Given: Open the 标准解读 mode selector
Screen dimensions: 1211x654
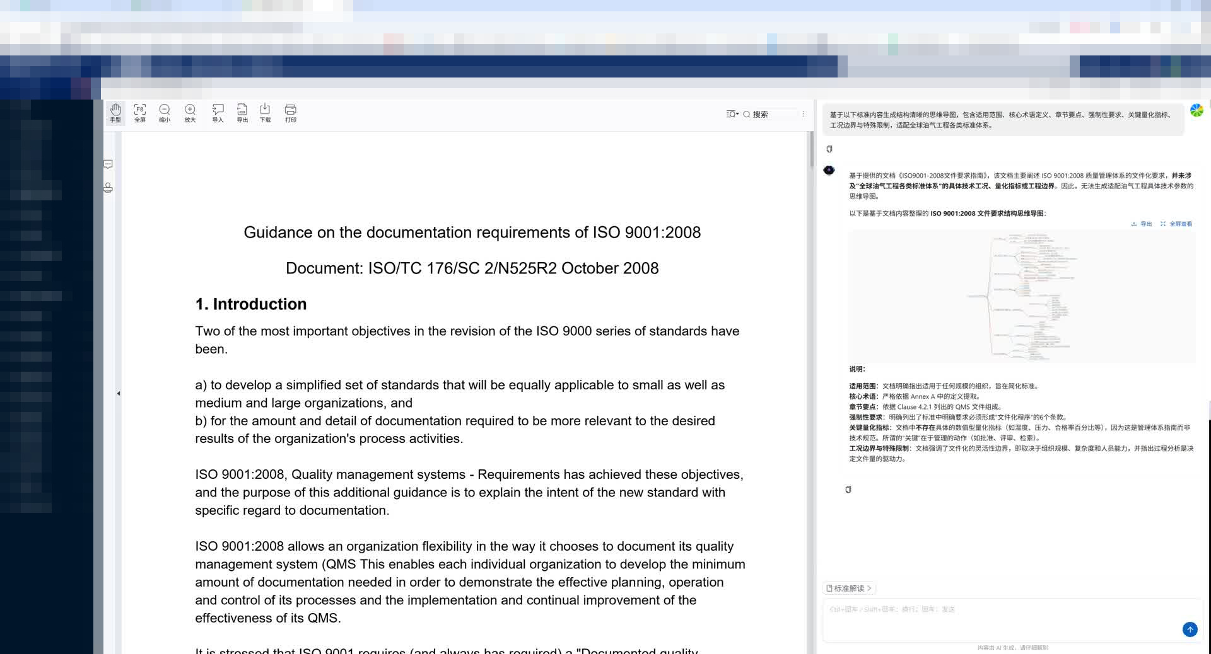Looking at the screenshot, I should [849, 588].
